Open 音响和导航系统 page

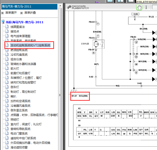click(20, 129)
